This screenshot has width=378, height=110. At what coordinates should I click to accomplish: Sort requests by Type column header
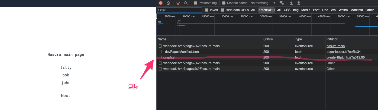310,39
